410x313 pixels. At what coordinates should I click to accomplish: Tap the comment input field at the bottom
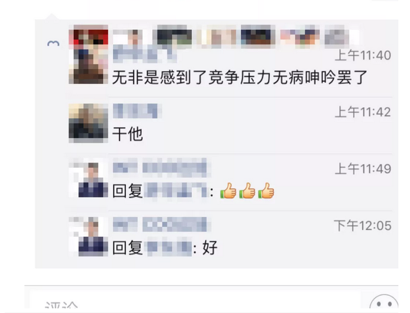(x=195, y=301)
